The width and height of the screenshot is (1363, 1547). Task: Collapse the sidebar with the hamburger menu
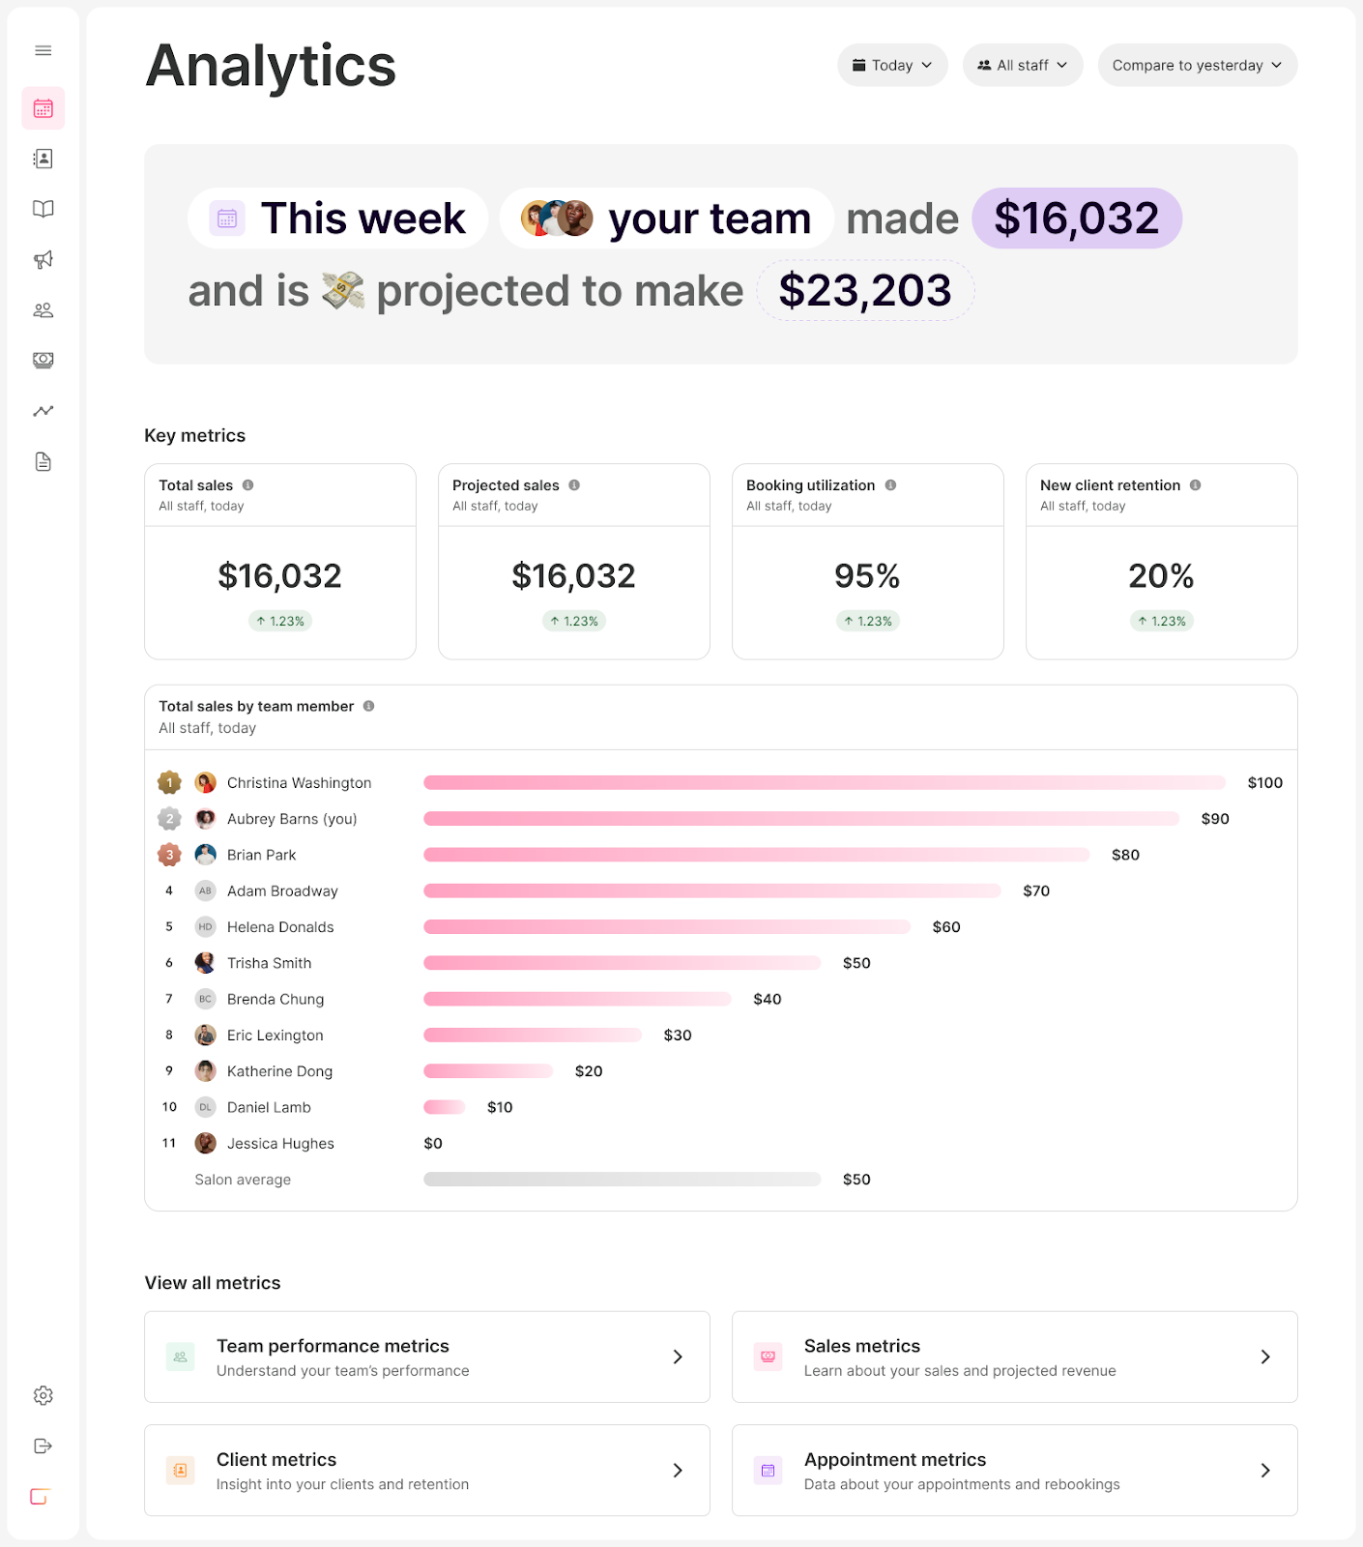coord(43,49)
